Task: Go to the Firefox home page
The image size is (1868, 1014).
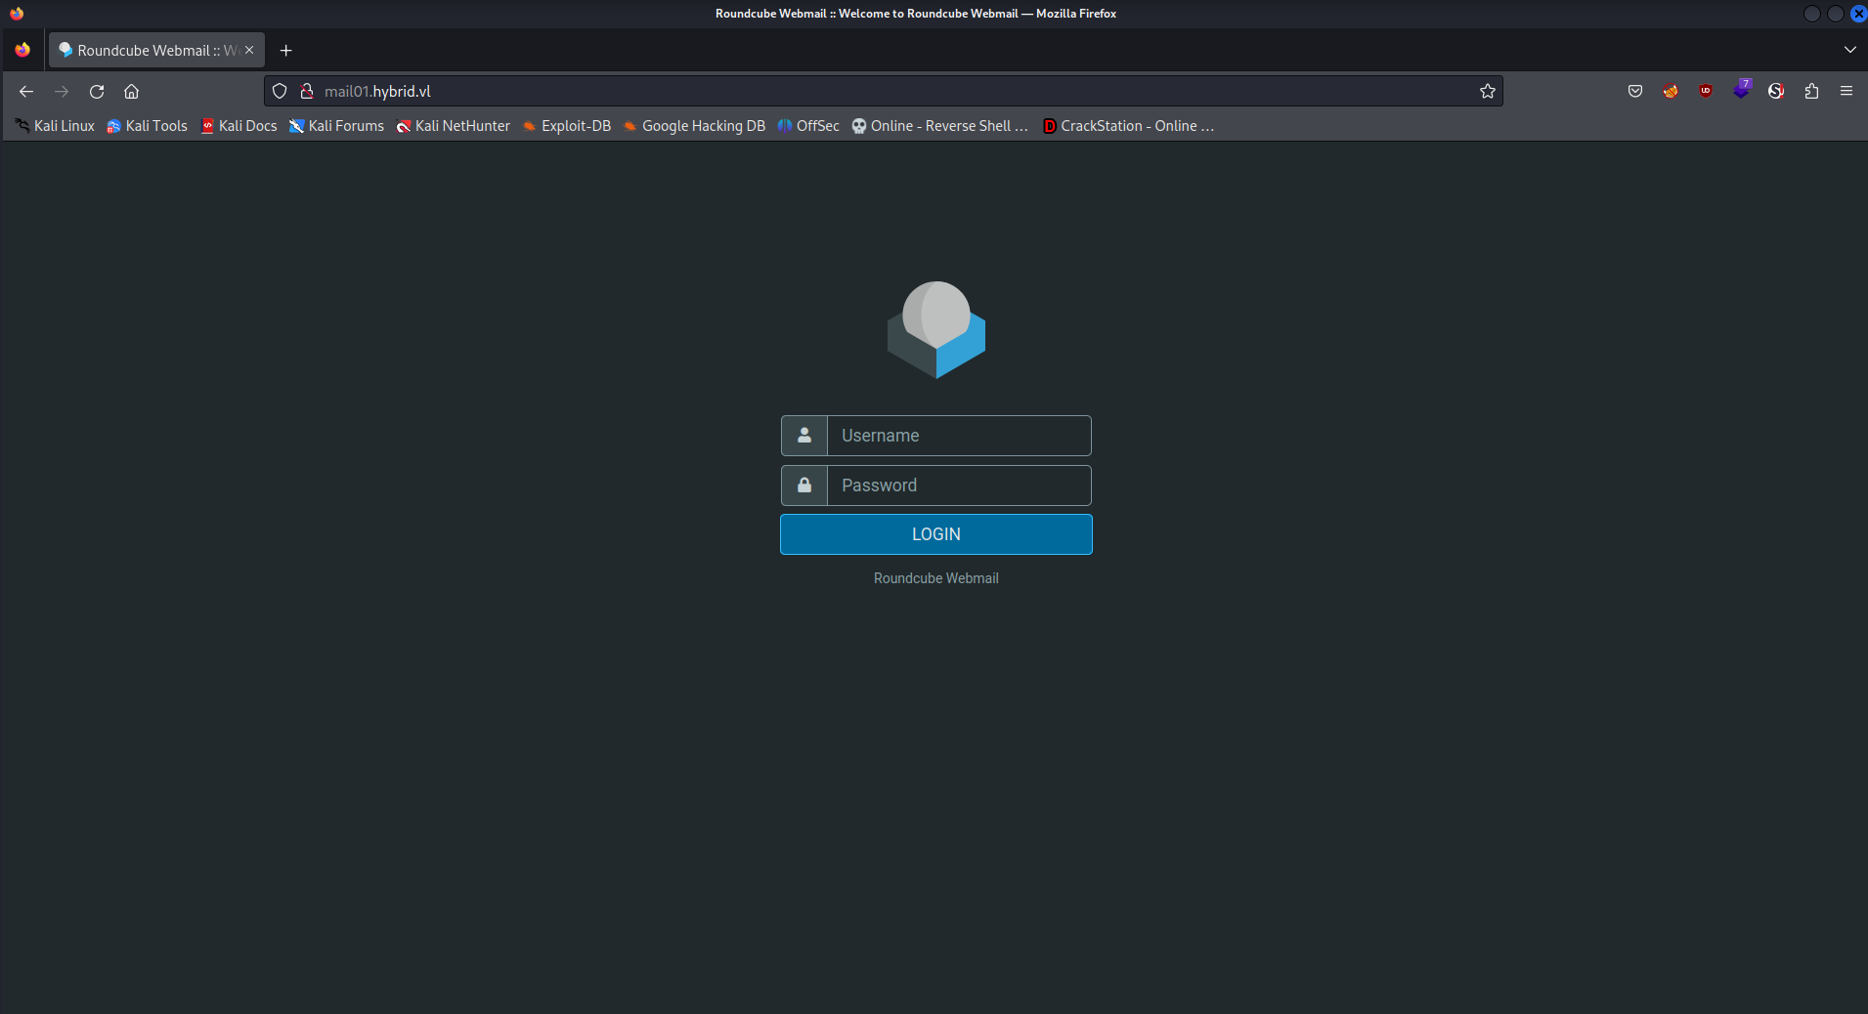Action: (131, 92)
